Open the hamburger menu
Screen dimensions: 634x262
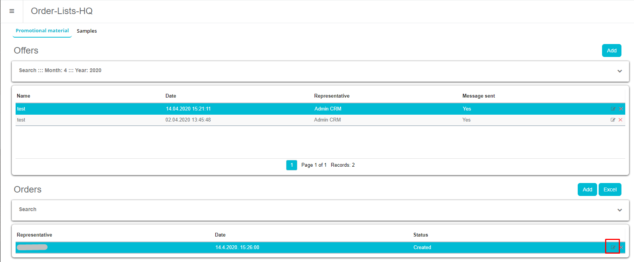(x=12, y=11)
